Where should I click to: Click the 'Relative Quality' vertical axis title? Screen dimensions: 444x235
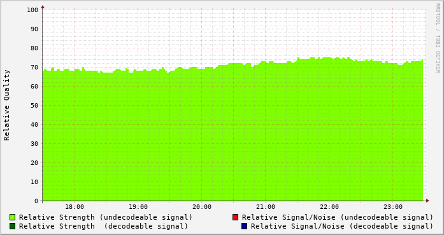(7, 105)
